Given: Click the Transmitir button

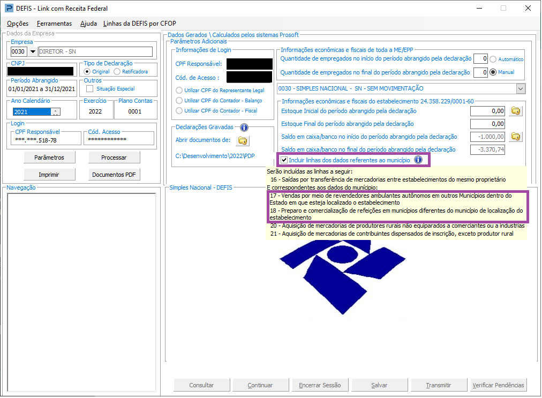Looking at the screenshot, I should pos(439,385).
